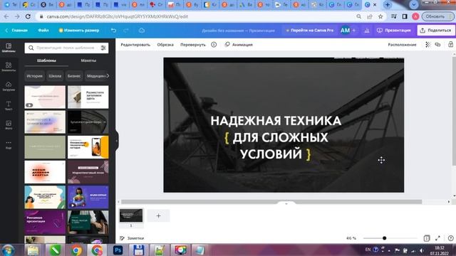The image size is (456, 256).
Task: Select the Медицина category chip
Action: click(x=96, y=76)
